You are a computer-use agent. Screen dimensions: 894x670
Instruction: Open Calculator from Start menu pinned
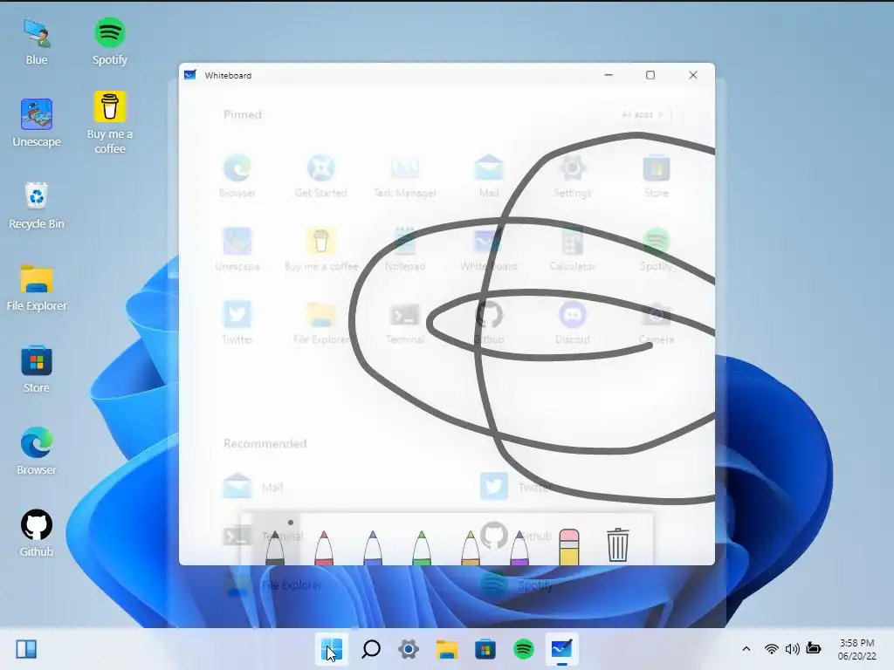click(x=573, y=249)
